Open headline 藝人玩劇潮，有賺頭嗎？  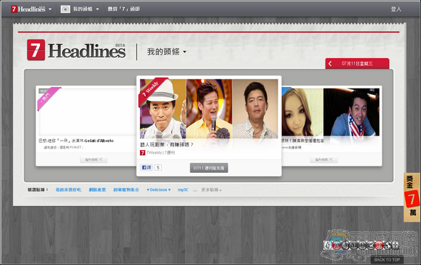coord(166,144)
